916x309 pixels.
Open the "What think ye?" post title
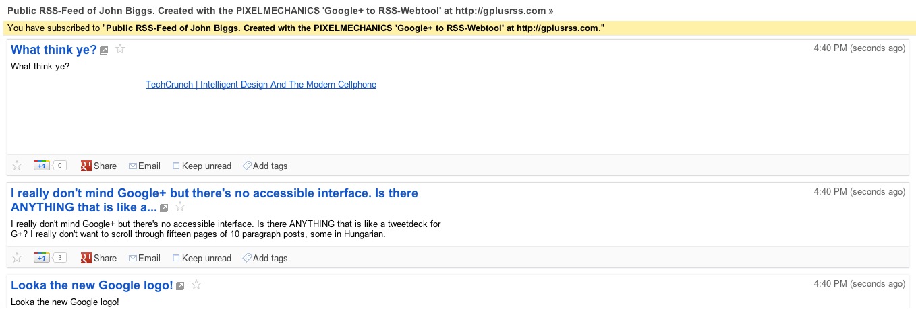click(54, 50)
